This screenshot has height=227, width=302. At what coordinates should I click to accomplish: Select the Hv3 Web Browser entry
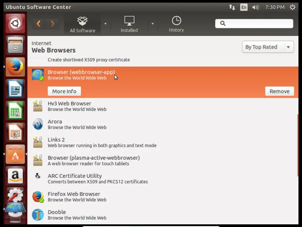[x=163, y=106]
